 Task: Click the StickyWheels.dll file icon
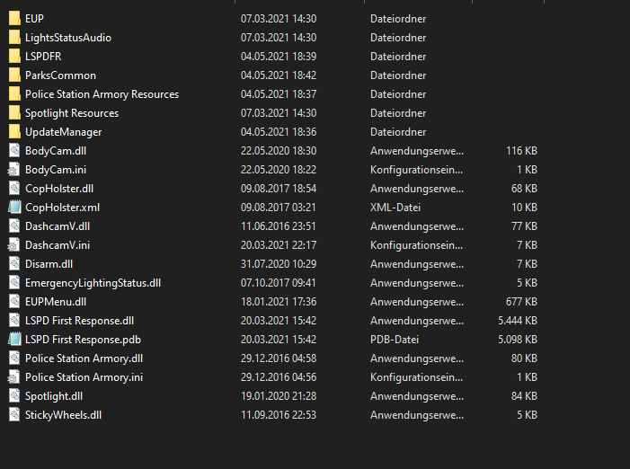(x=13, y=415)
